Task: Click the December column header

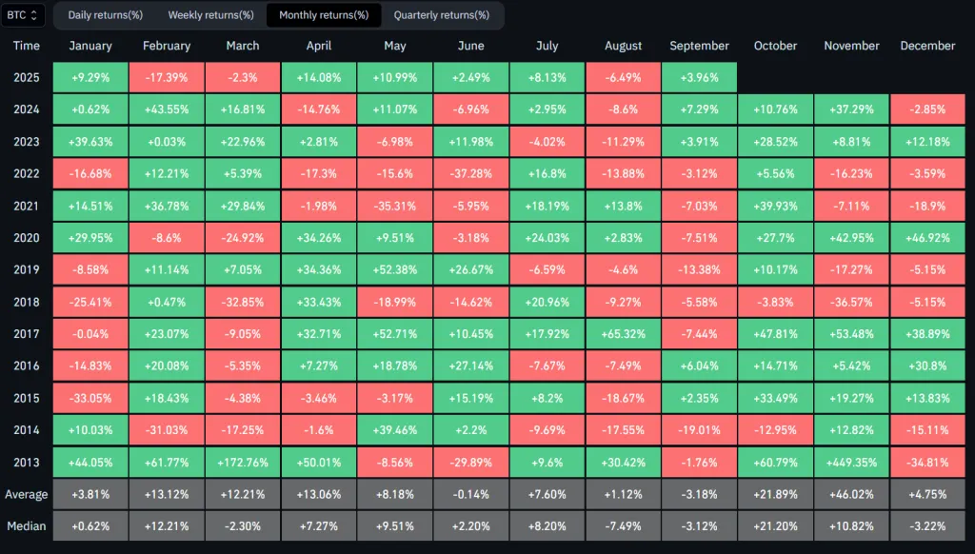Action: pos(927,46)
